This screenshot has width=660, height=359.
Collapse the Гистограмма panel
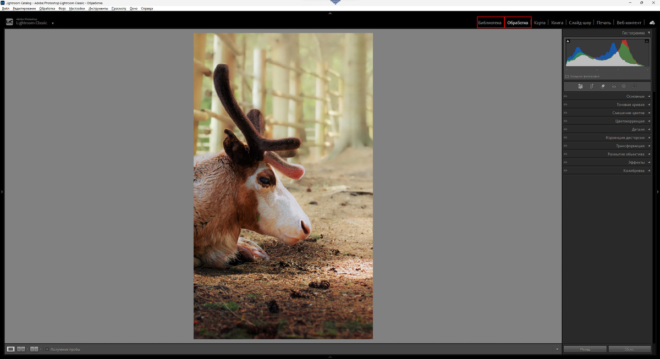pyautogui.click(x=649, y=33)
